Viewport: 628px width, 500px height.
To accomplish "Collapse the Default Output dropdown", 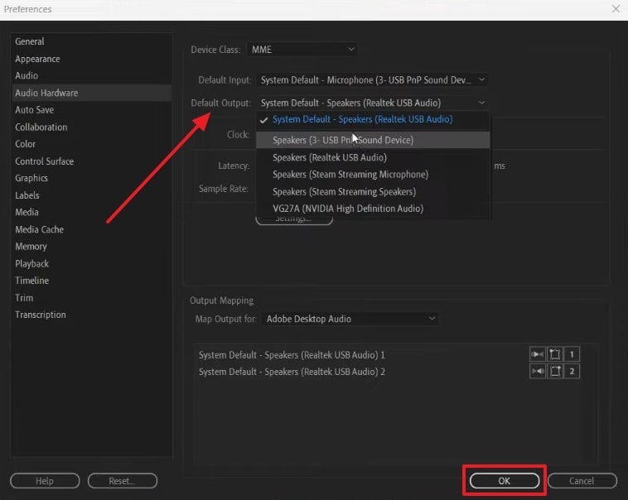I will (x=373, y=103).
